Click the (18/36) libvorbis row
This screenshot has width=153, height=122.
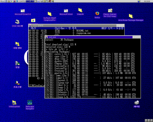click(90, 95)
